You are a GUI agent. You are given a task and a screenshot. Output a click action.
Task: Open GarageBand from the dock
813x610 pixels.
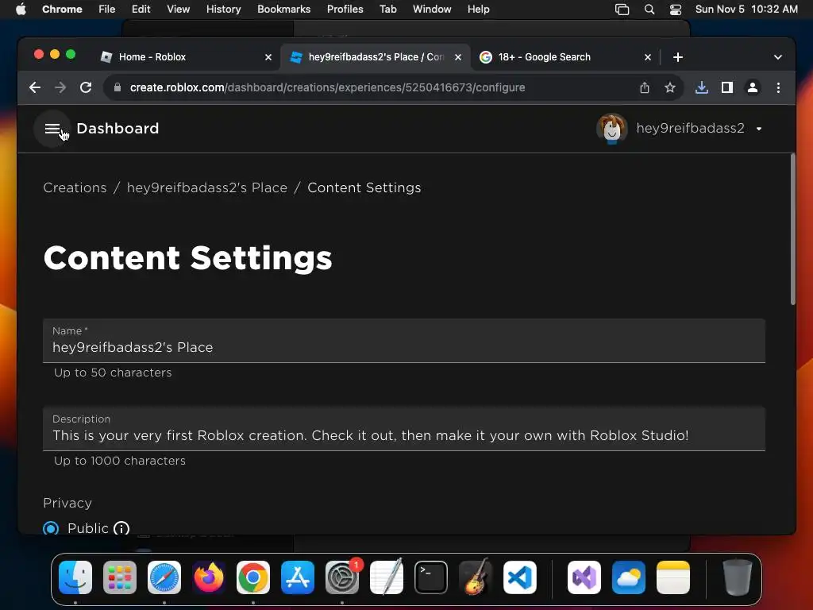[476, 577]
